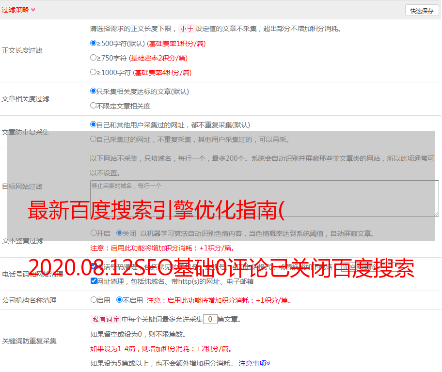Enable 文本鉴黄过滤 with 开启 radio

pyautogui.click(x=94, y=233)
